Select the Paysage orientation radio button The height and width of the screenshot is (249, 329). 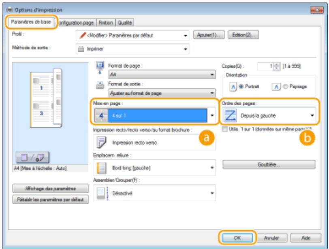[x=285, y=86]
